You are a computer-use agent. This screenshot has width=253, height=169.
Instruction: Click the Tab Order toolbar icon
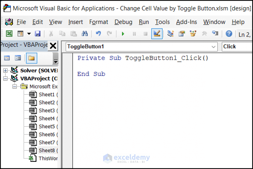[215, 33]
